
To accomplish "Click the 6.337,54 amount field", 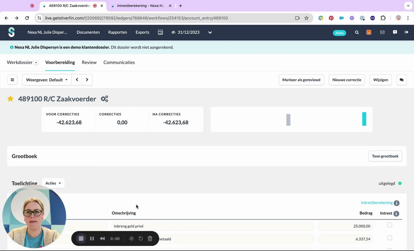I will click(x=345, y=239).
